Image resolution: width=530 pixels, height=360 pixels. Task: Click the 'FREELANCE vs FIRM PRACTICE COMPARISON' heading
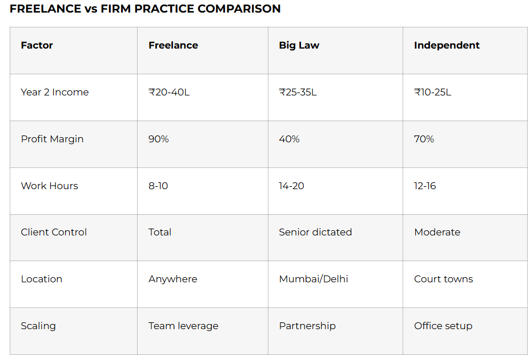pos(145,9)
